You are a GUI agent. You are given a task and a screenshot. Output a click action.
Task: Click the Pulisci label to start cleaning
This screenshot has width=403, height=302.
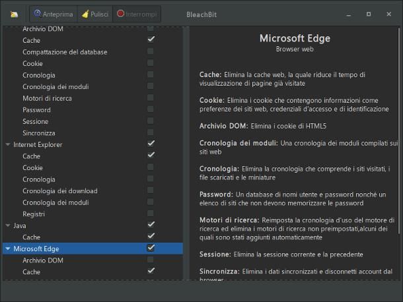tap(99, 15)
